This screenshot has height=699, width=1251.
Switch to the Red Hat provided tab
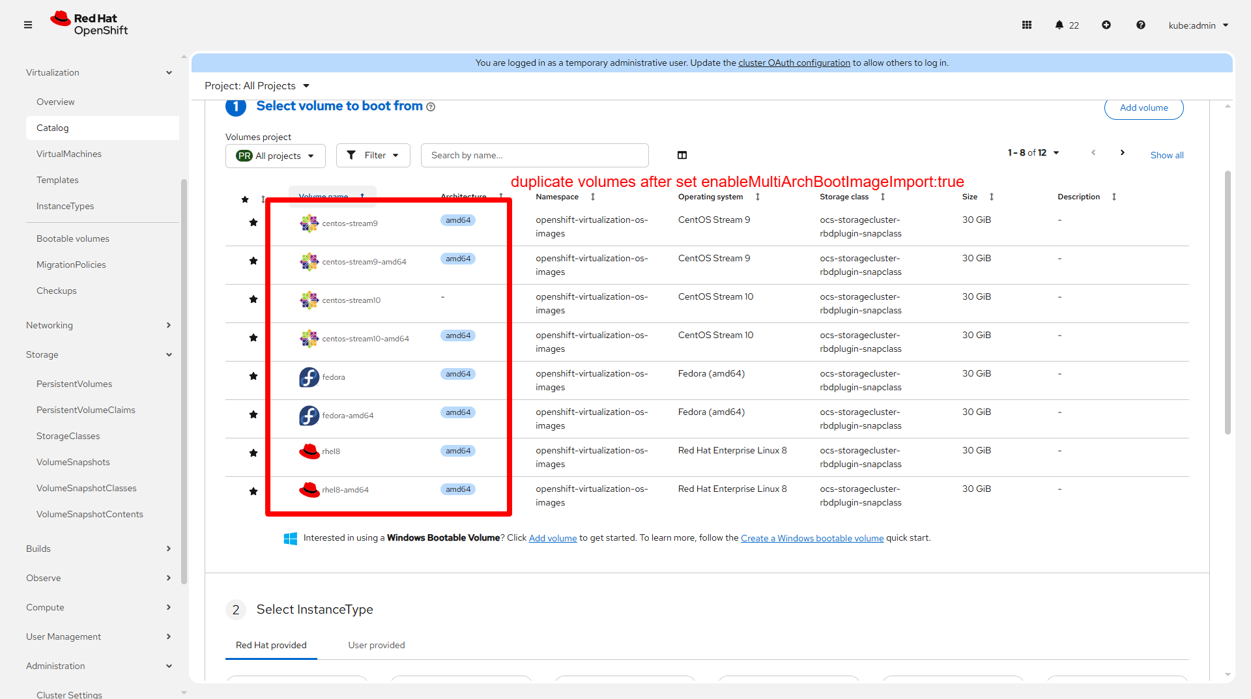point(271,645)
